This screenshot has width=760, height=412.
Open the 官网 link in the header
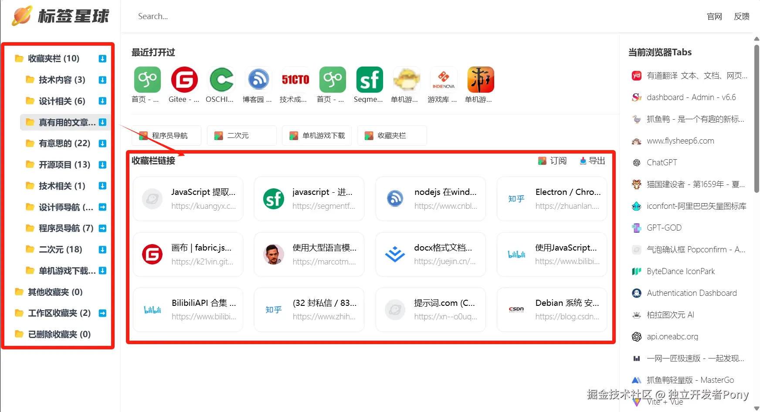pyautogui.click(x=714, y=17)
